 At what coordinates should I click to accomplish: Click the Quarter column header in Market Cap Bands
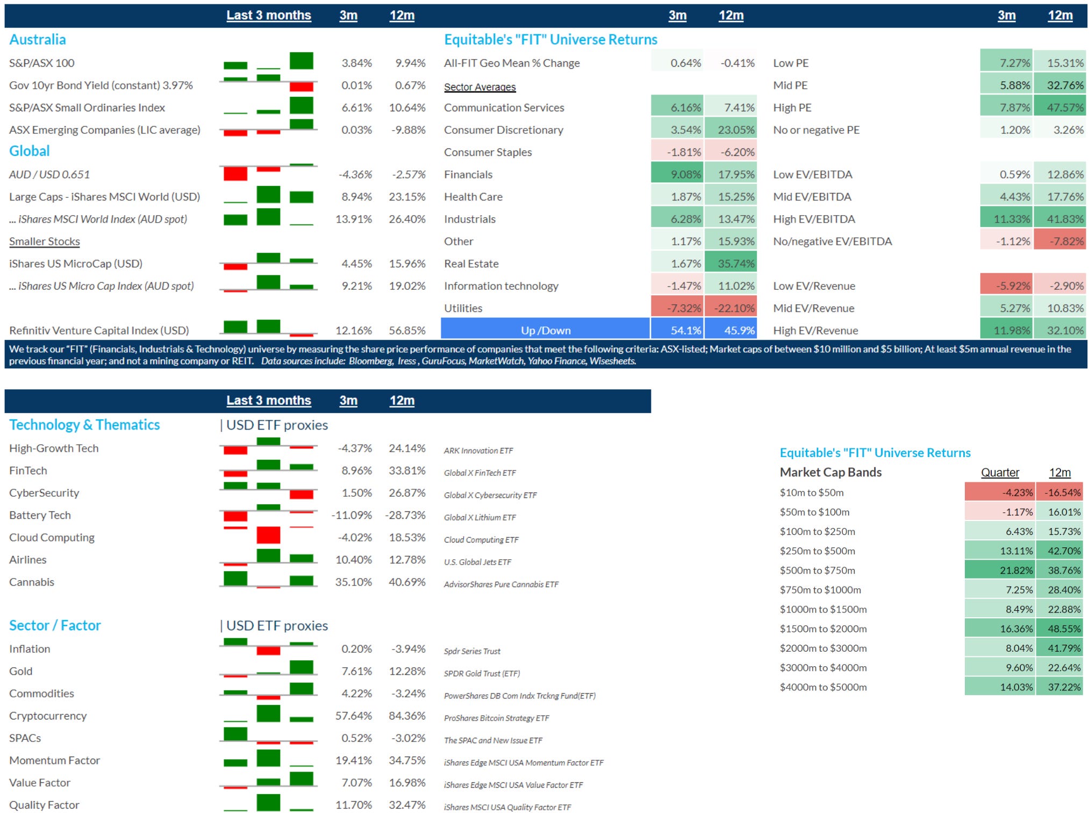[999, 472]
